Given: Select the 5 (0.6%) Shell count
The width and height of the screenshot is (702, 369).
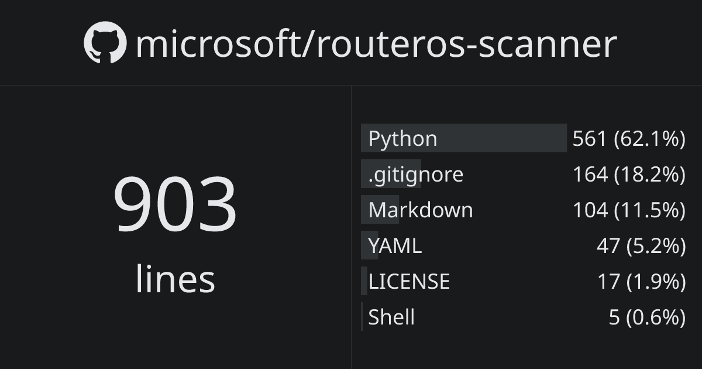Looking at the screenshot, I should pyautogui.click(x=646, y=317).
